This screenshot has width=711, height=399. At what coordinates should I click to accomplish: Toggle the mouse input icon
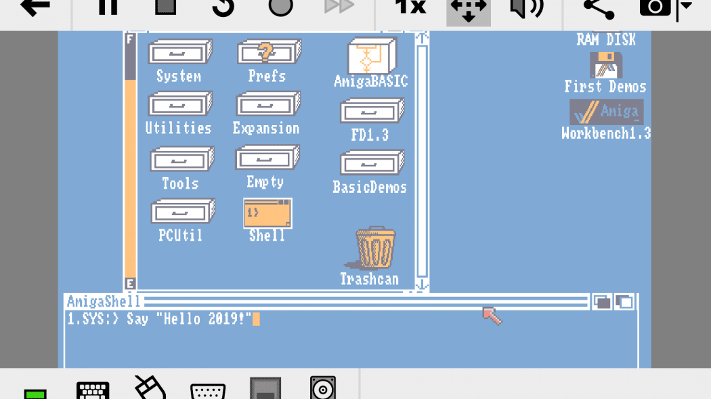click(150, 388)
